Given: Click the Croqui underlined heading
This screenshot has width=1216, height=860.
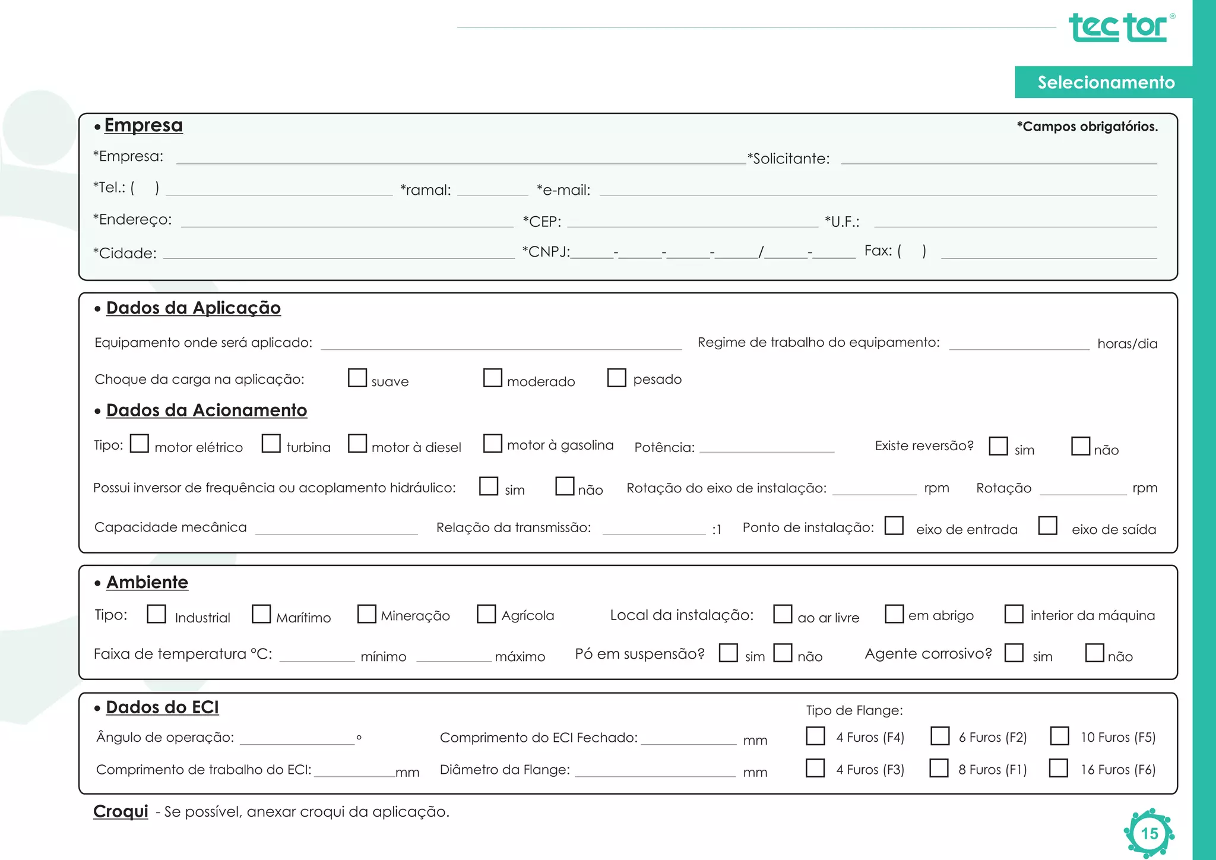Looking at the screenshot, I should [x=121, y=811].
